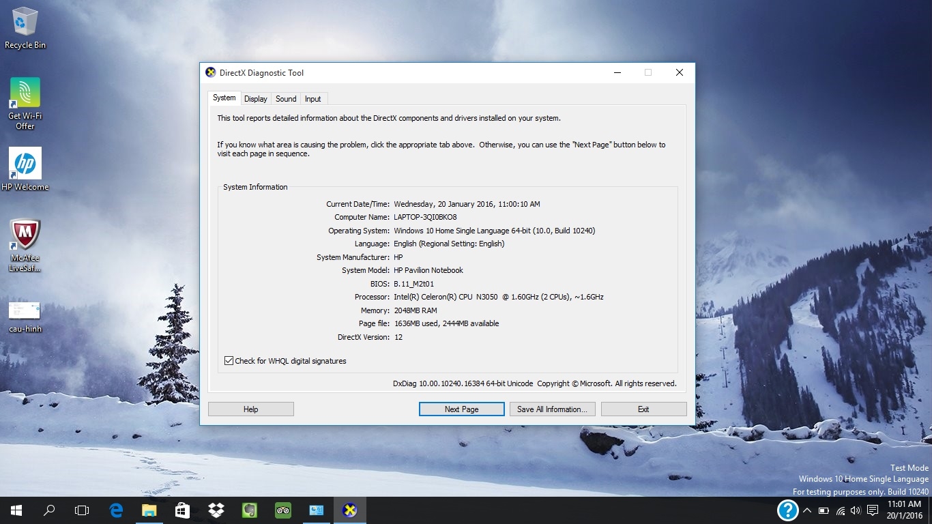Click the System Manufacturer value HP
932x524 pixels.
click(x=398, y=257)
